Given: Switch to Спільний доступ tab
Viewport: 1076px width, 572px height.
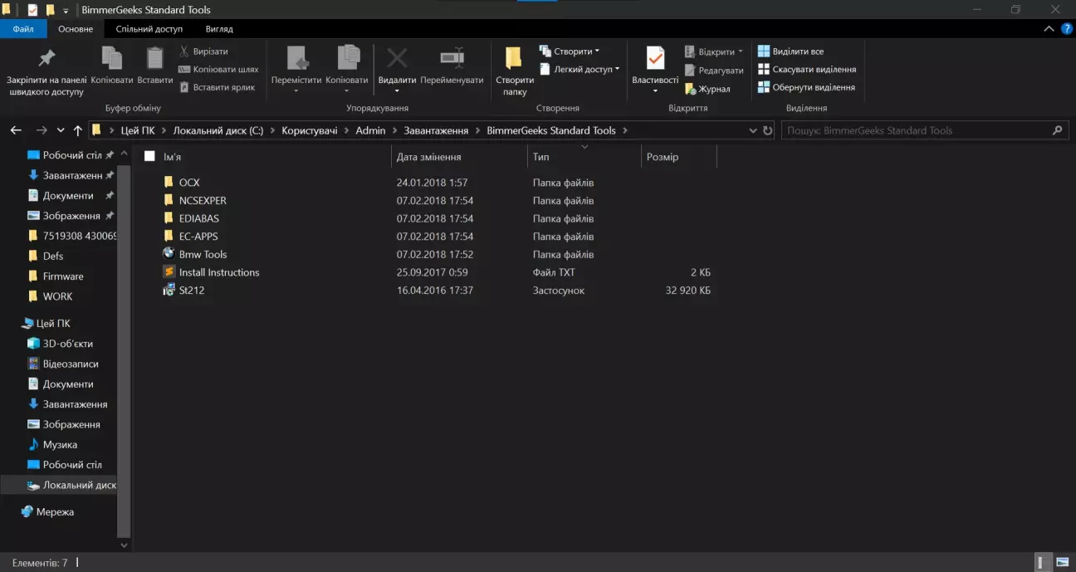Looking at the screenshot, I should point(149,28).
